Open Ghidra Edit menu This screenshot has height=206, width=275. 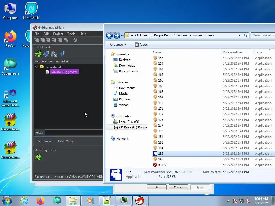(x=46, y=34)
